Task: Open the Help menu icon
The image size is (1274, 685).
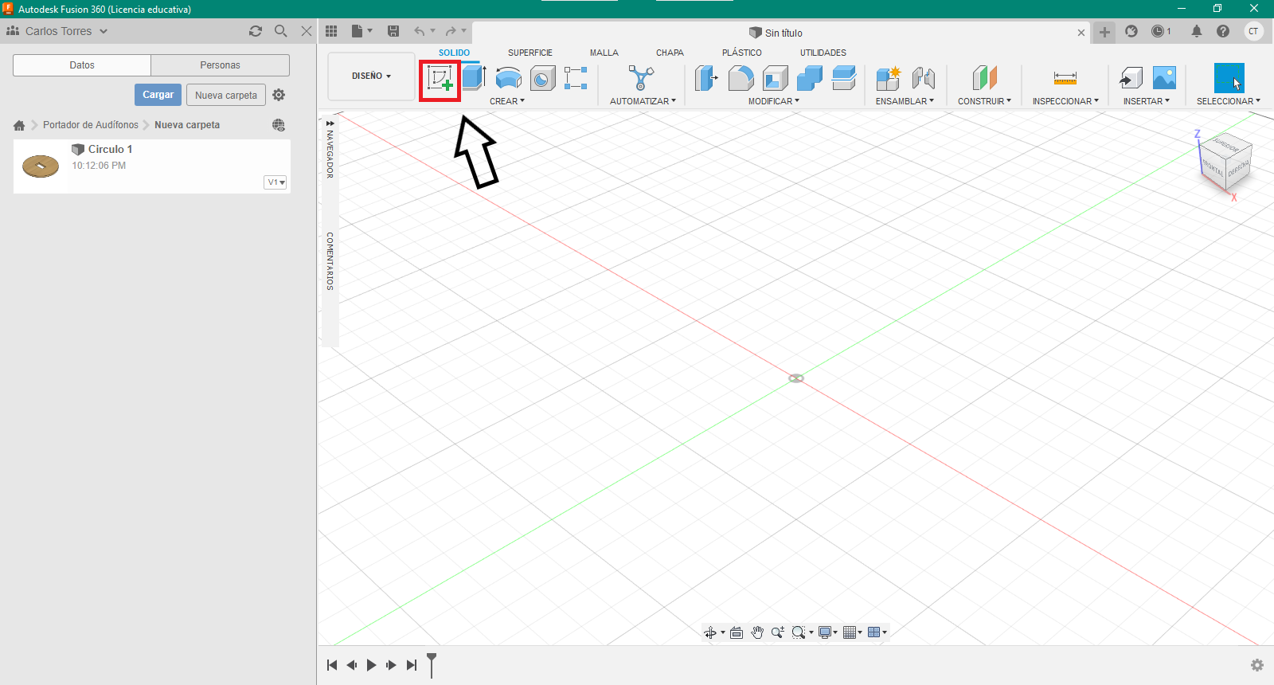Action: (1223, 31)
